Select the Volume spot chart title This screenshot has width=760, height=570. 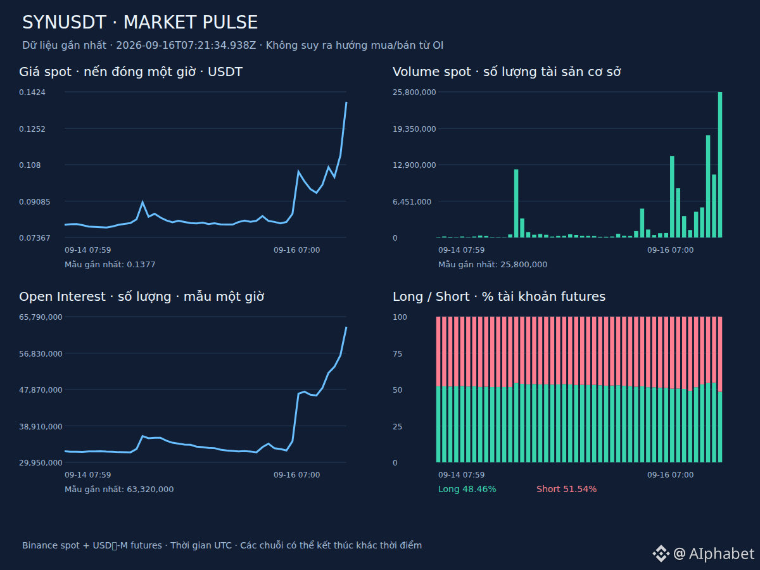(507, 72)
